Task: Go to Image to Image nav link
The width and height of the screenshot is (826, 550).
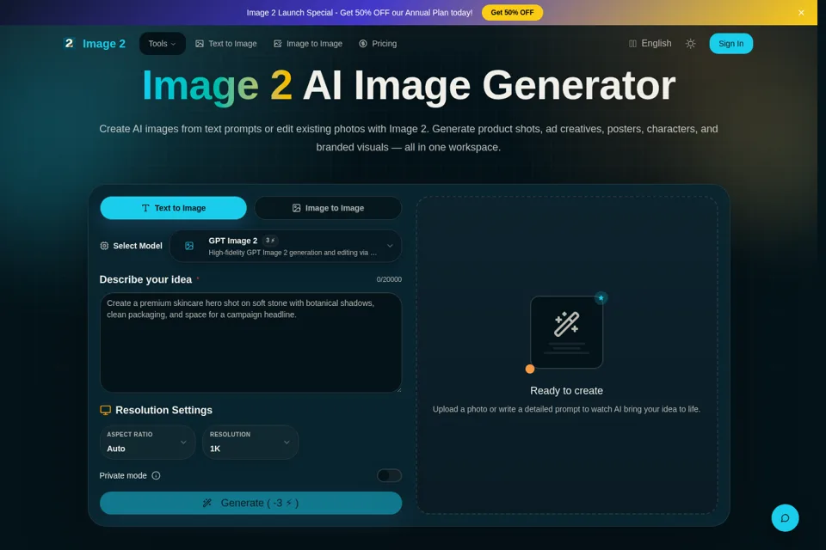Action: [308, 44]
